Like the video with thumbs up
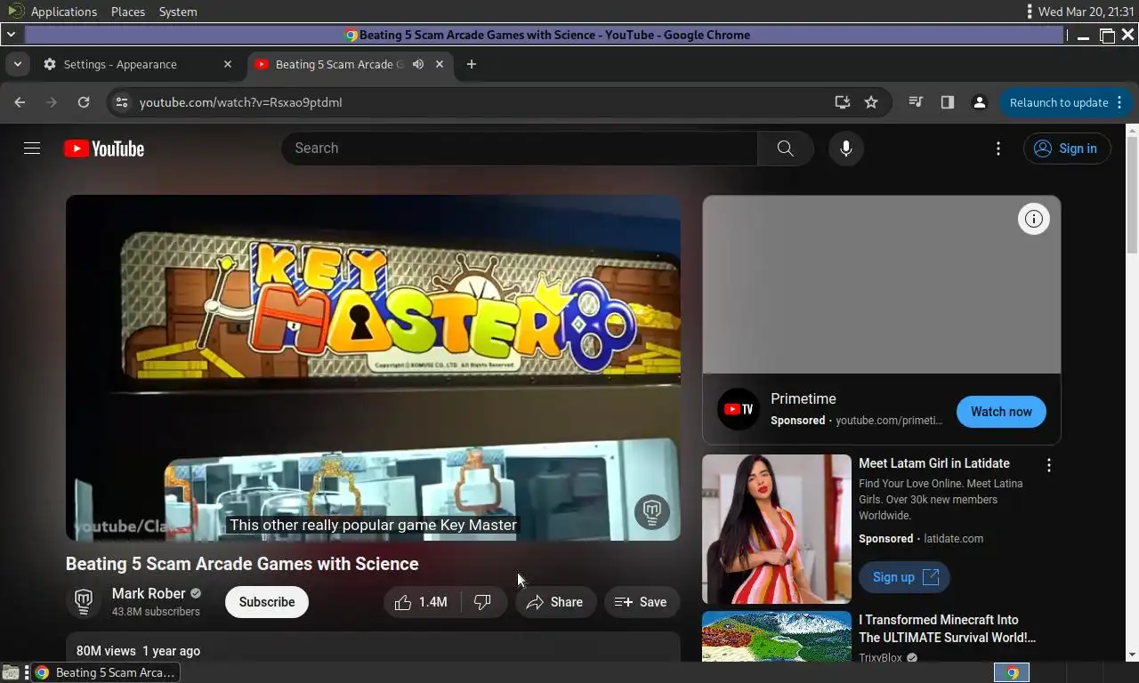This screenshot has height=683, width=1139. tap(422, 602)
